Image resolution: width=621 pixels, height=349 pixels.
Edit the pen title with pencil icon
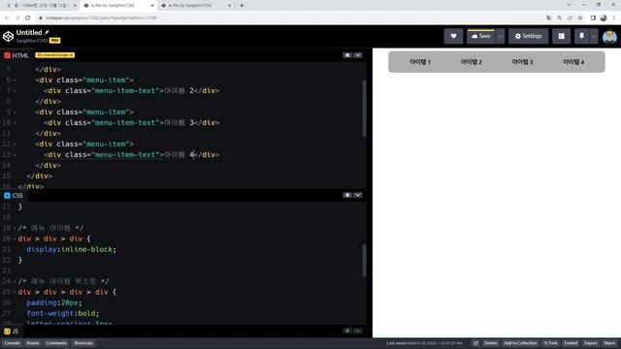click(47, 32)
